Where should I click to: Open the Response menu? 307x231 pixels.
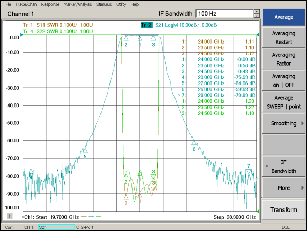(x=50, y=4)
